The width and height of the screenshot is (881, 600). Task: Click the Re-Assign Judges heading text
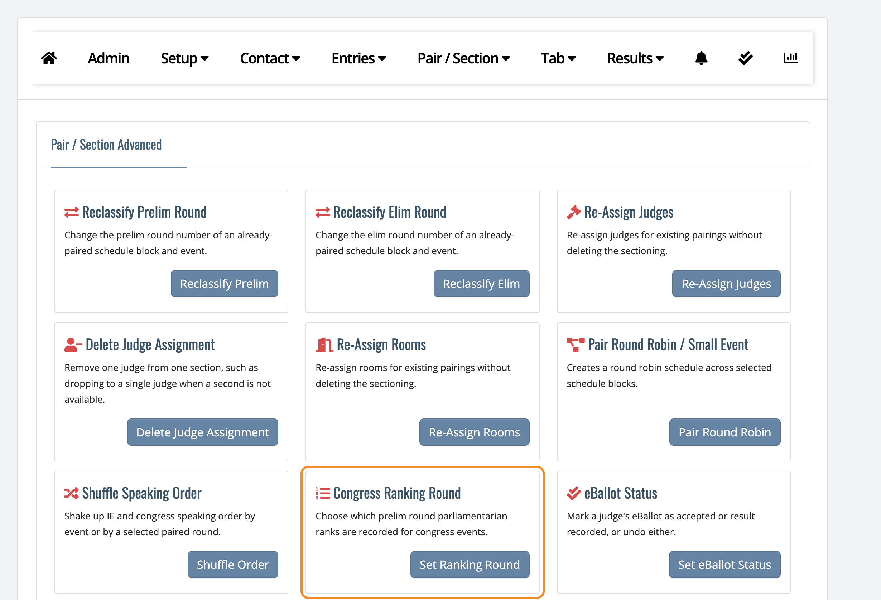pyautogui.click(x=629, y=212)
